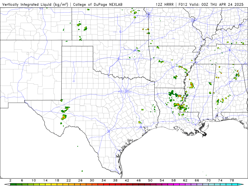Pick the dark green swatch under the '2' label

pyautogui.click(x=13, y=184)
